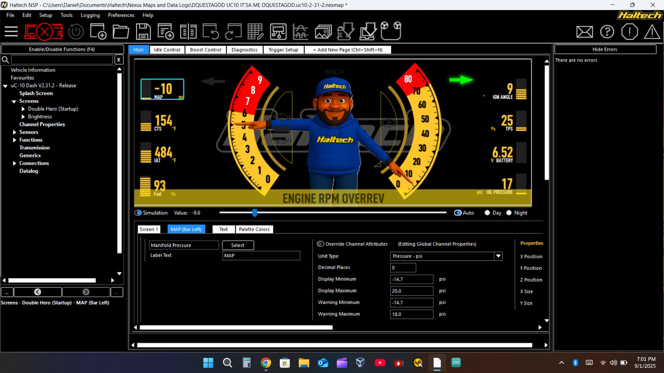Click the undo toolbar icon
The image size is (664, 373).
(x=211, y=31)
